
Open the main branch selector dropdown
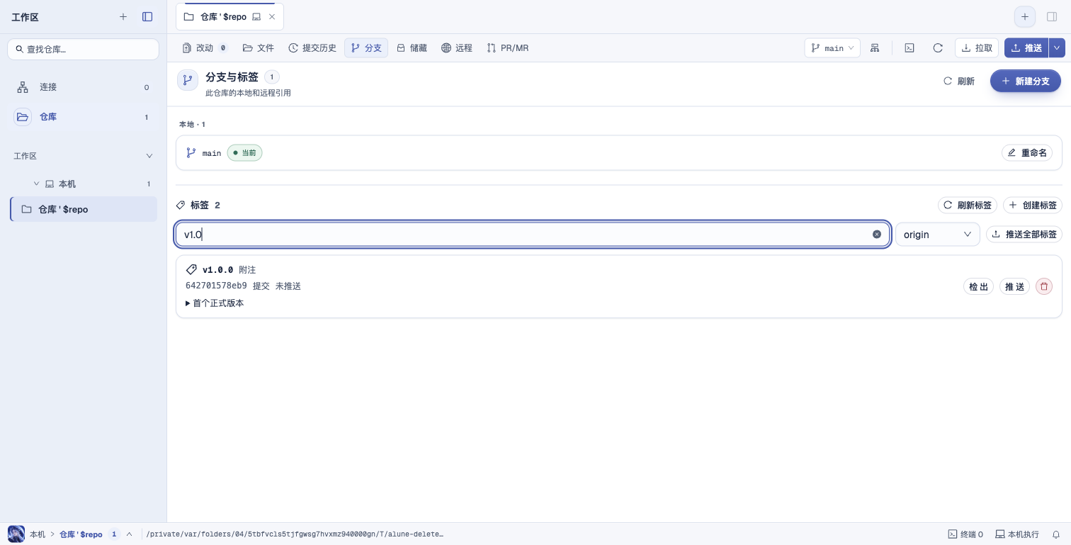click(x=832, y=47)
